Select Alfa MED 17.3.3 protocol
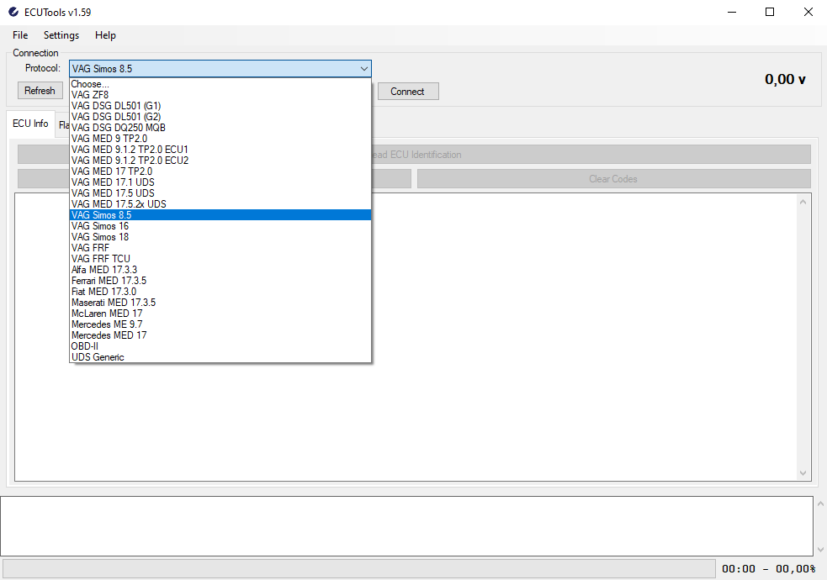827x580 pixels. 220,270
